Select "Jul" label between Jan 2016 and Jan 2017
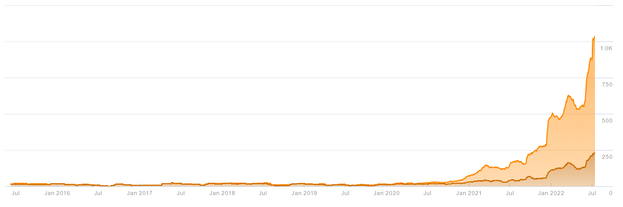This screenshot has height=207, width=623. click(98, 193)
